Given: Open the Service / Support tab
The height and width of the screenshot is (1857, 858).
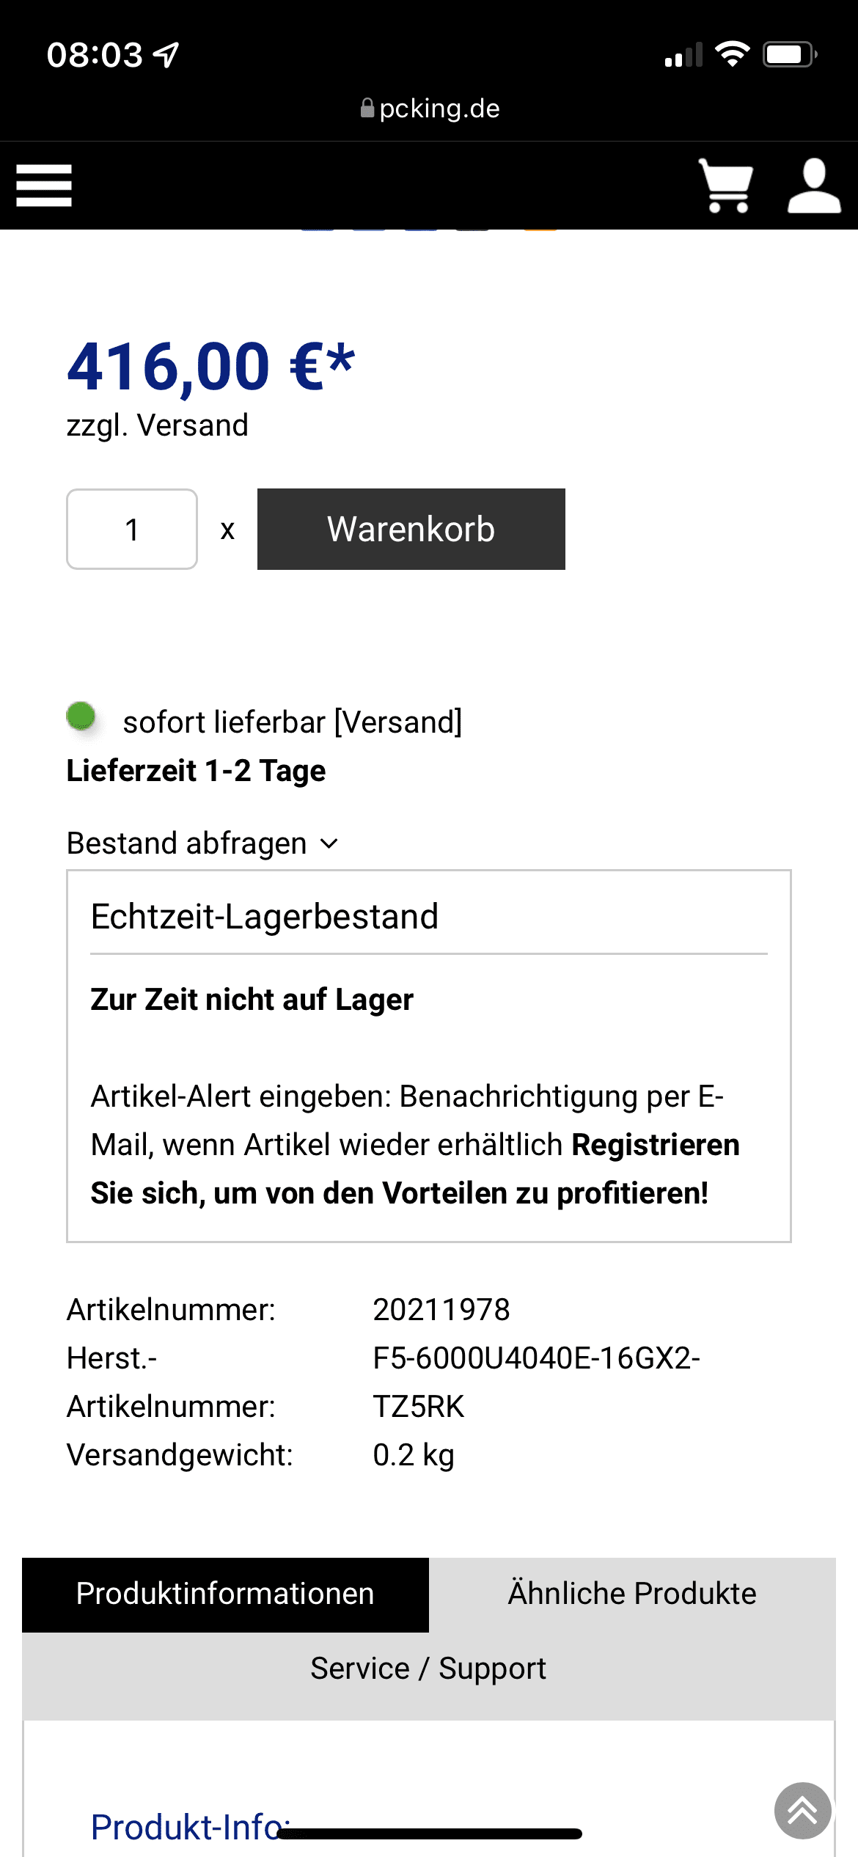Looking at the screenshot, I should click(428, 1669).
